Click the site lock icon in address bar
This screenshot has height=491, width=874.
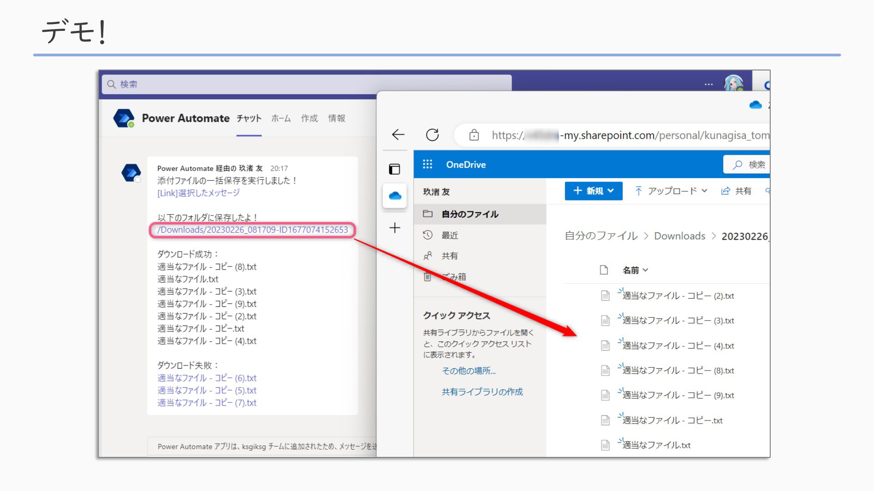[474, 135]
